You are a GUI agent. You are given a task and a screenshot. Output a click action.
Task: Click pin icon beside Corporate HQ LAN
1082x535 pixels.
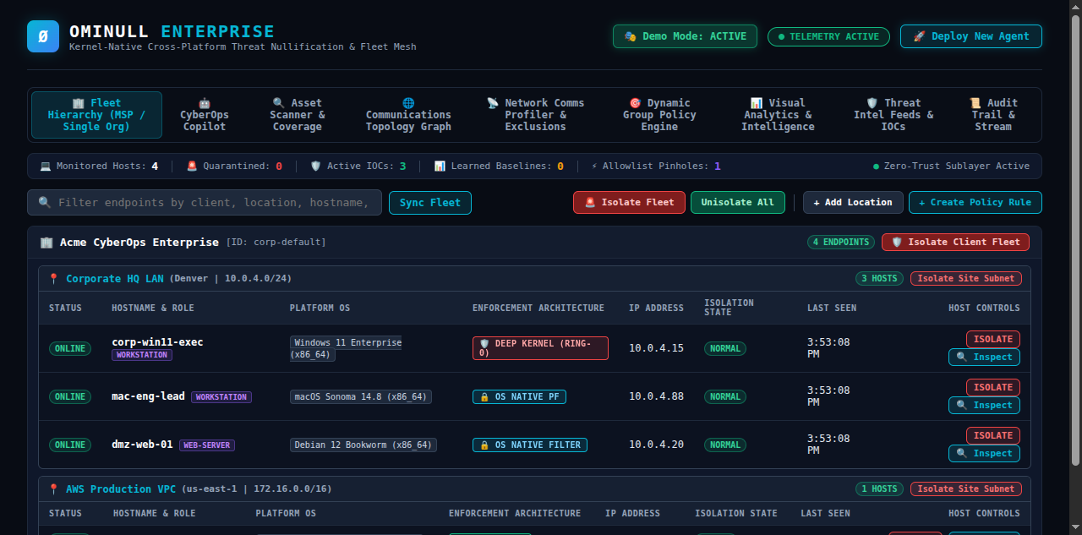(53, 279)
